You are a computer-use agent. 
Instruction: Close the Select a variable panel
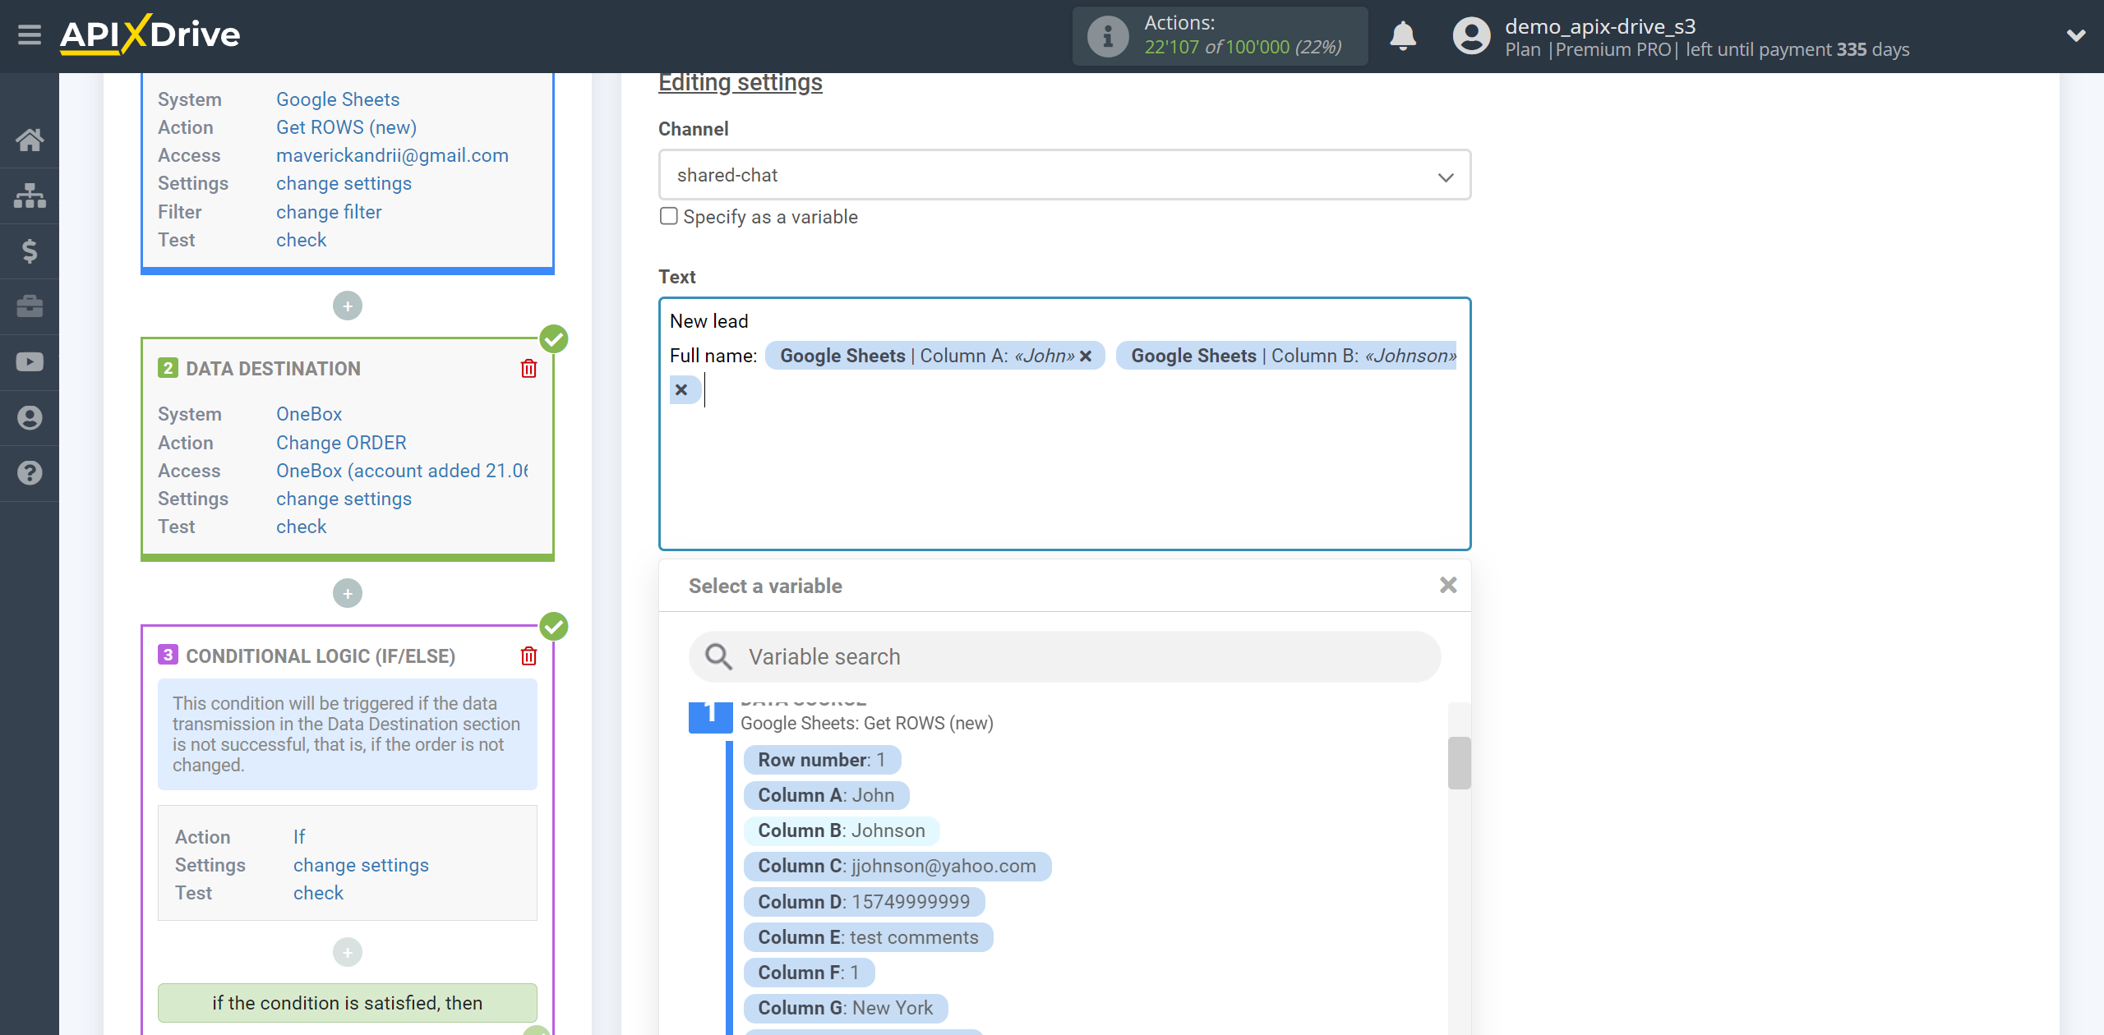[x=1446, y=585]
